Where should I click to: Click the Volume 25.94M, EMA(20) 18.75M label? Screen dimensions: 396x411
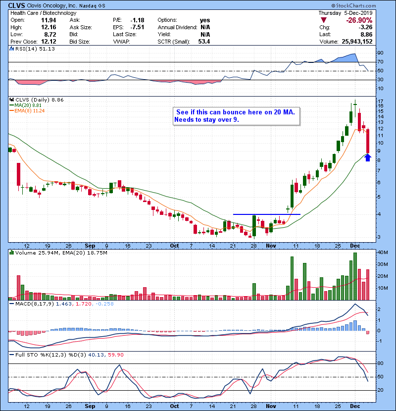click(61, 253)
